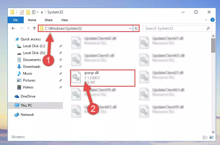Click the pin icon beside Pictures
The width and height of the screenshot is (220, 145).
tap(60, 80)
